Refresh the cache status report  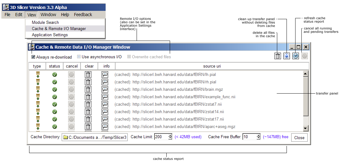[x=296, y=56]
